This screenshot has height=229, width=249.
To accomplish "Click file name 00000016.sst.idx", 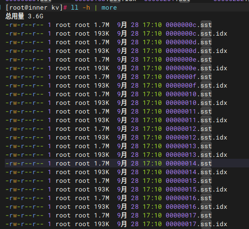I will point(197,207).
